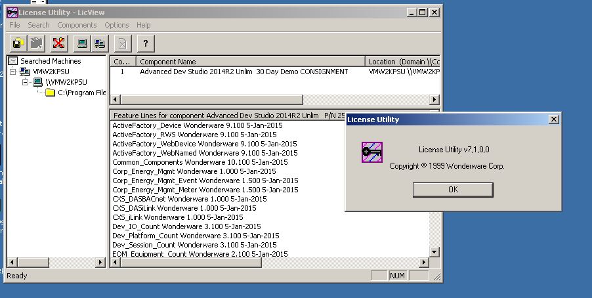
Task: Click the LicView title bar application icon
Action: tap(11, 12)
